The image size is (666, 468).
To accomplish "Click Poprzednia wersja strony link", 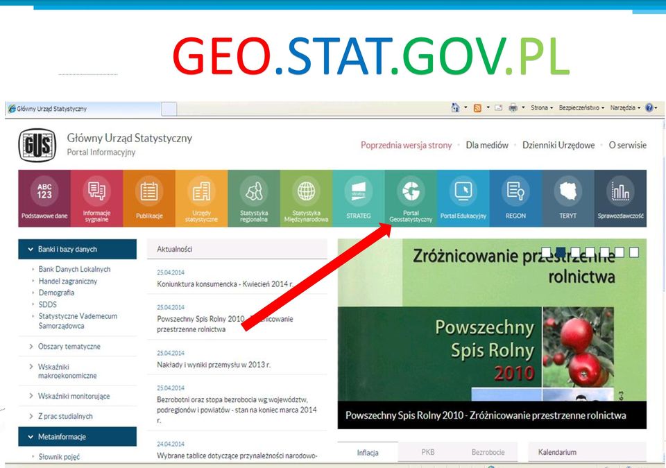I will coord(406,145).
